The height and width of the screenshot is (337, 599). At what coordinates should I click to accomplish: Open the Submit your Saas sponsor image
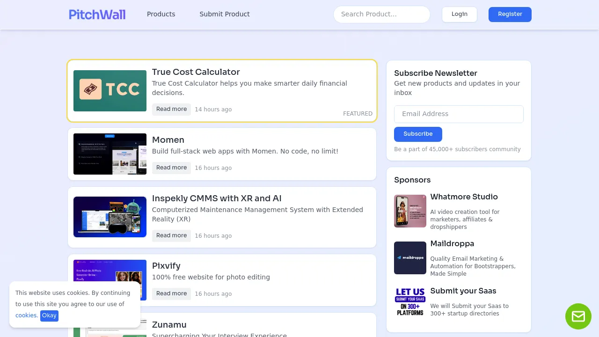click(x=410, y=302)
